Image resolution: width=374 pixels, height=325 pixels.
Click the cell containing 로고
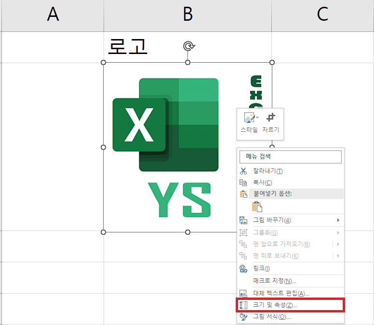point(187,47)
